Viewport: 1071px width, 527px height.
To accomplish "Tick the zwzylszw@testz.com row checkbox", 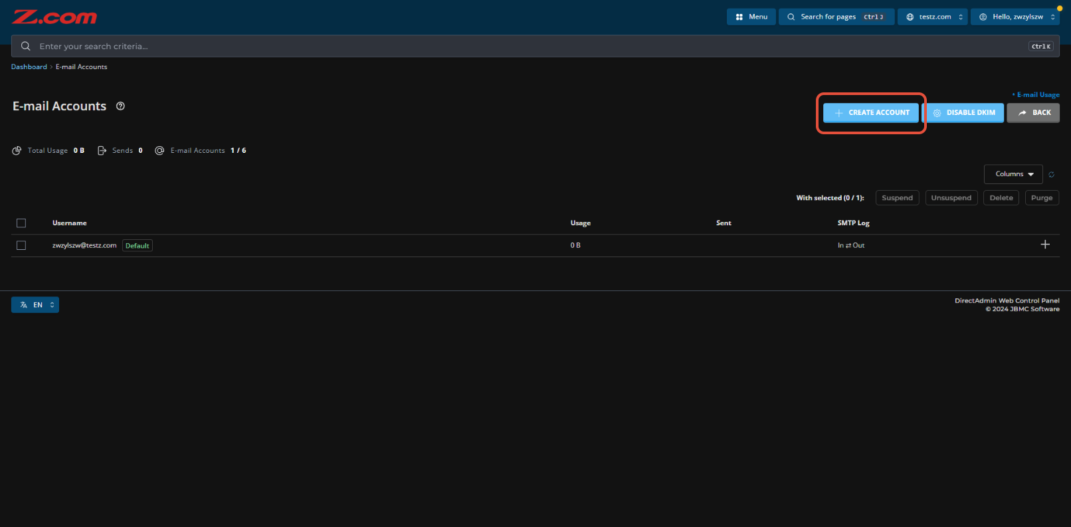I will click(x=21, y=245).
